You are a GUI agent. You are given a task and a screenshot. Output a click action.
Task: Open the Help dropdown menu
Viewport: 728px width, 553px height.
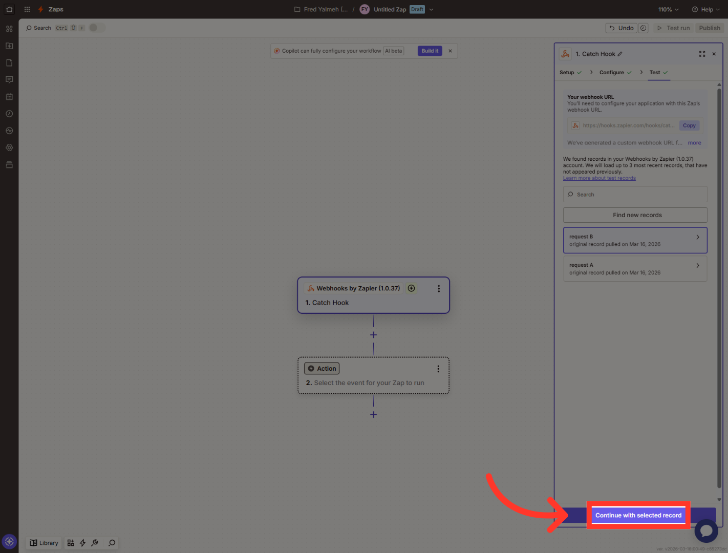tap(706, 9)
